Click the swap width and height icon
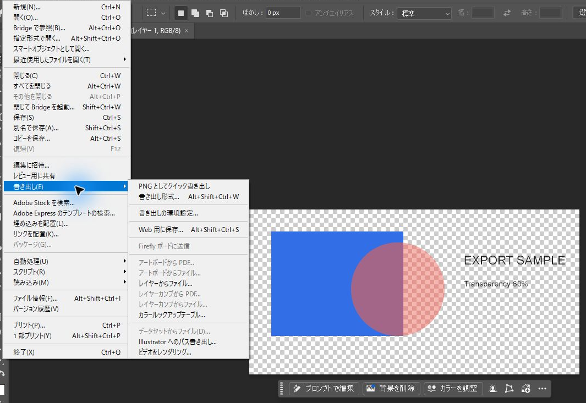 coord(507,13)
